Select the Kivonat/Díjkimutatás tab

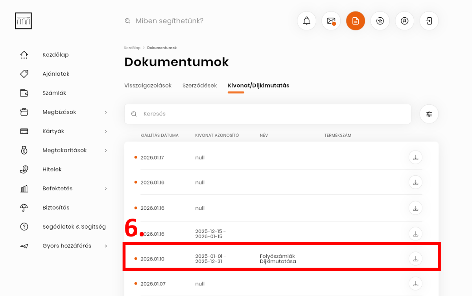(x=258, y=86)
